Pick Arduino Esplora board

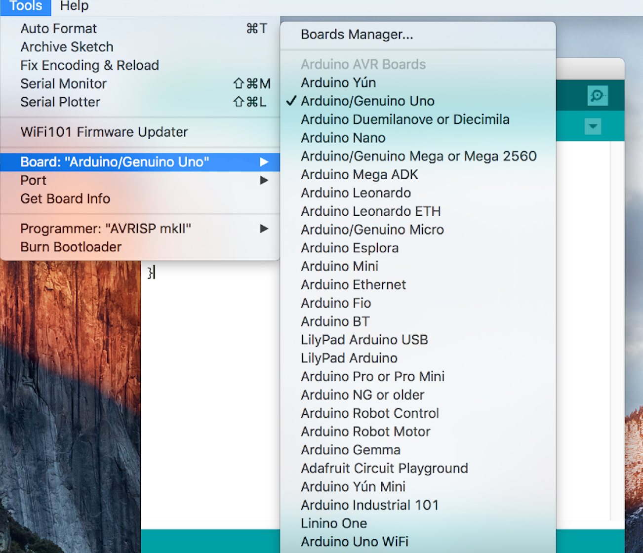(x=418, y=248)
